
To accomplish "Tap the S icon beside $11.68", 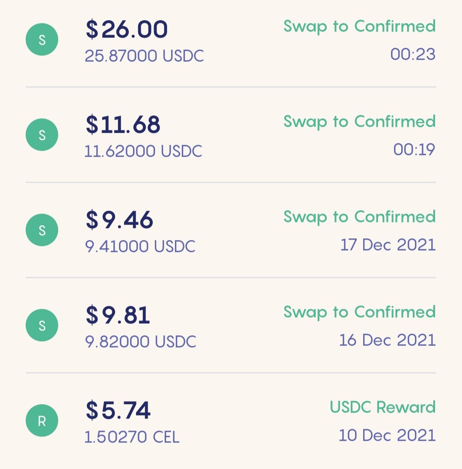I will 42,135.
